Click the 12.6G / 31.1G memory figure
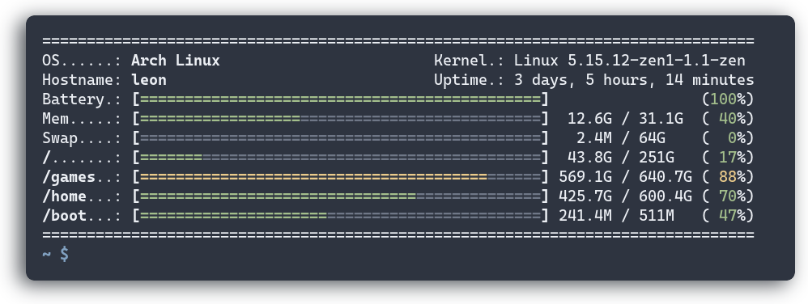This screenshot has height=304, width=808. (625, 118)
